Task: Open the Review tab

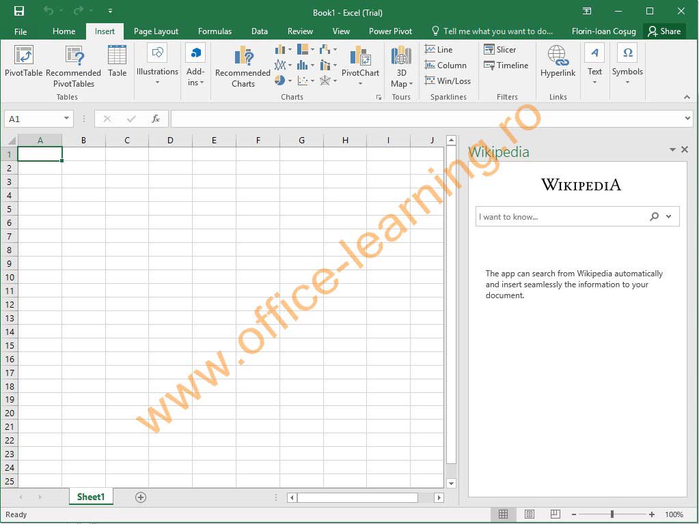Action: click(x=300, y=31)
